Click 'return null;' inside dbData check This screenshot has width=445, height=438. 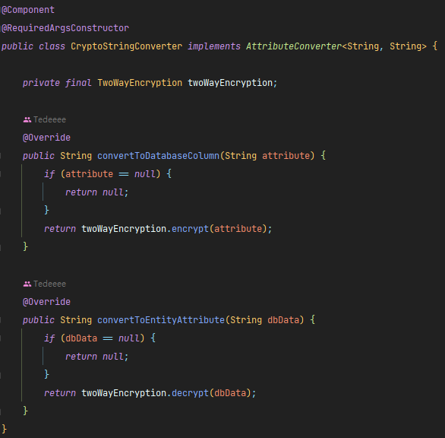pos(96,357)
